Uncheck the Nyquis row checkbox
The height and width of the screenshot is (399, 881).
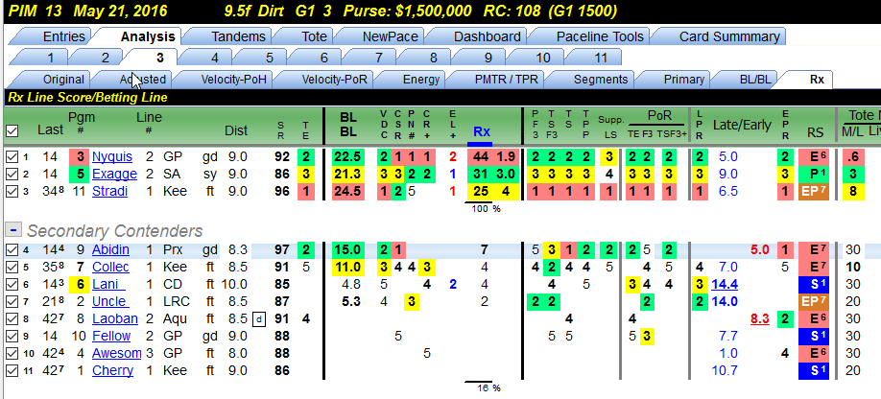tap(12, 156)
